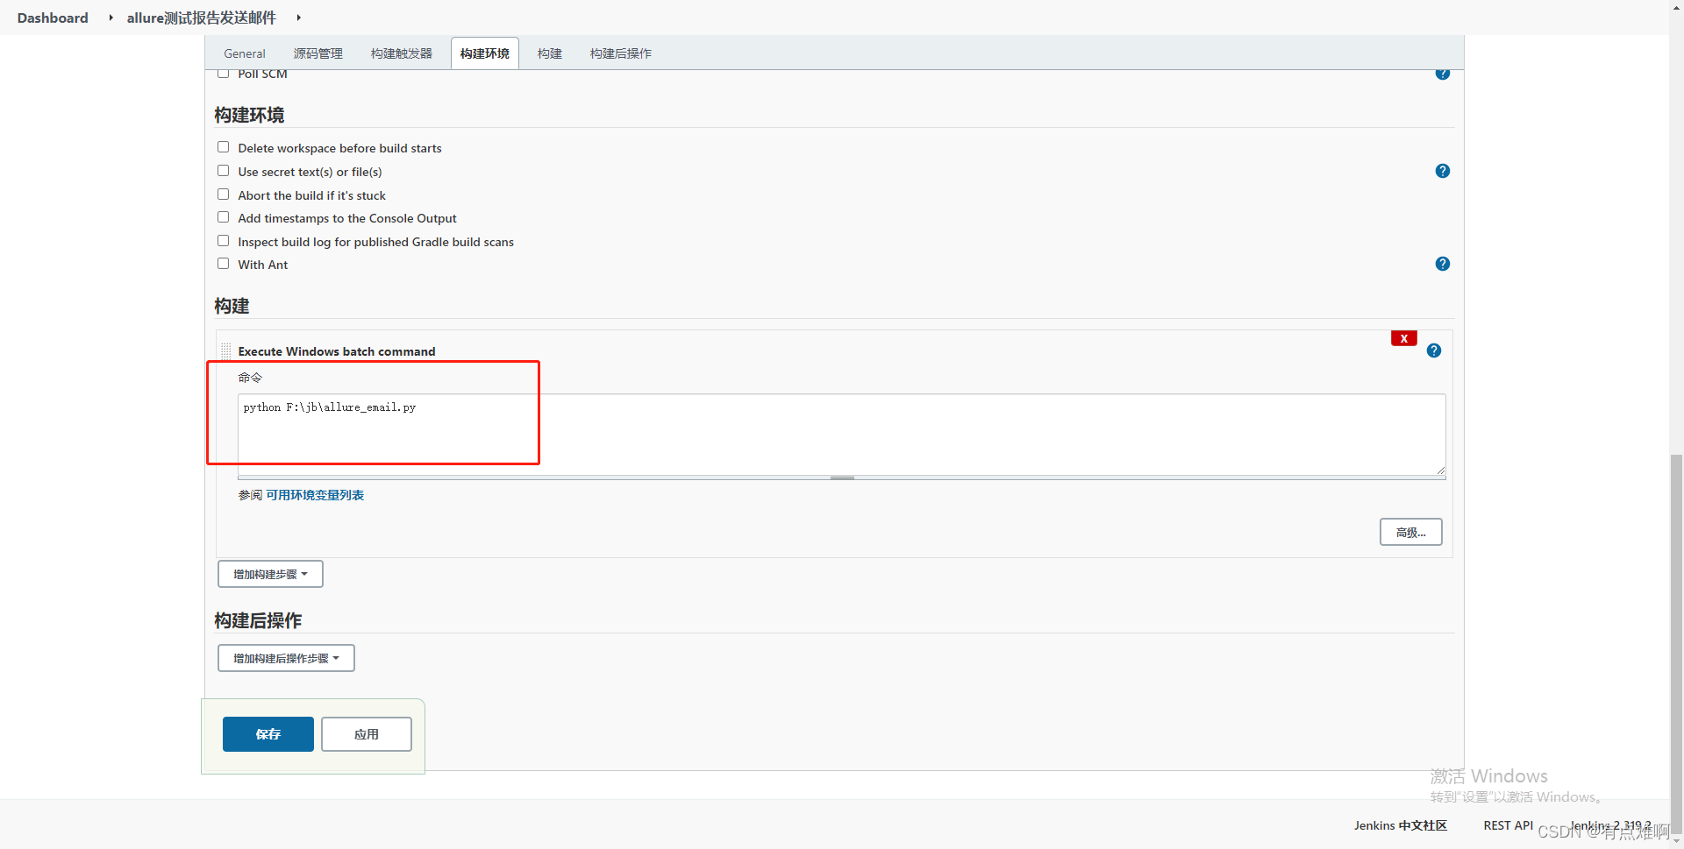Click the 保存 save button
Viewport: 1684px width, 849px height.
click(268, 734)
